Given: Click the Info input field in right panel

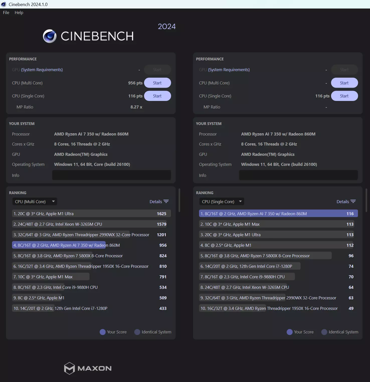Looking at the screenshot, I should click(x=299, y=175).
